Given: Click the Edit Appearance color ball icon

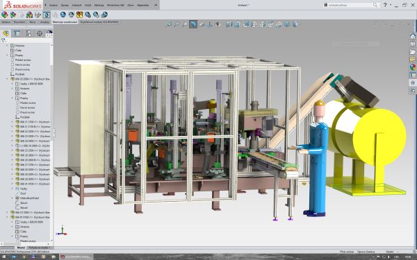Looking at the screenshot, I should [x=5, y=15].
